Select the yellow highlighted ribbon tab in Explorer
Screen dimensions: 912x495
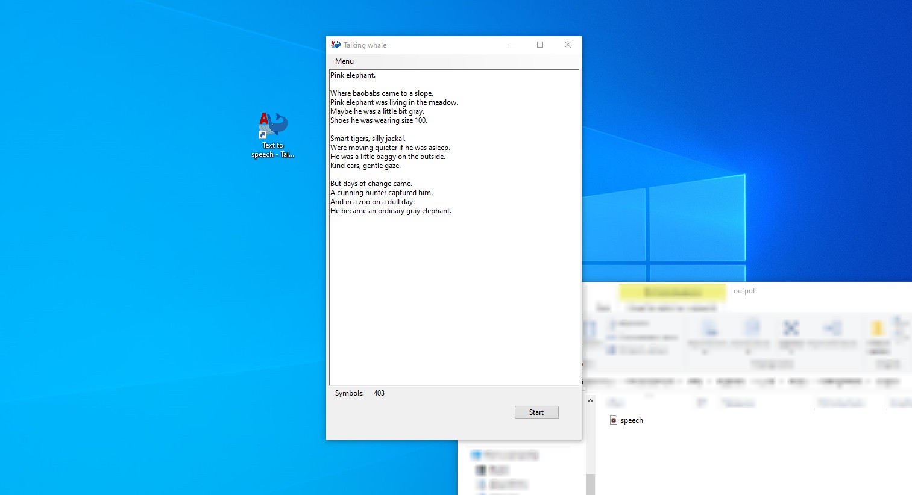point(672,292)
